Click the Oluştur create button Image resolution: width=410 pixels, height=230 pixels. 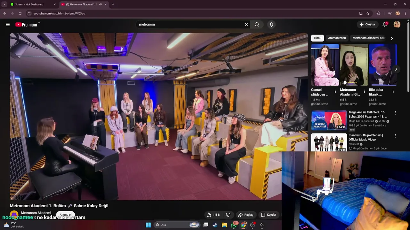tap(367, 25)
